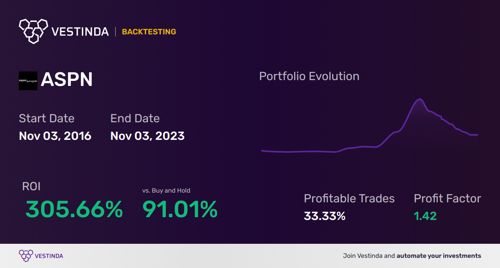
Task: Click the Profitable Trades value 33.33%
Action: [325, 216]
